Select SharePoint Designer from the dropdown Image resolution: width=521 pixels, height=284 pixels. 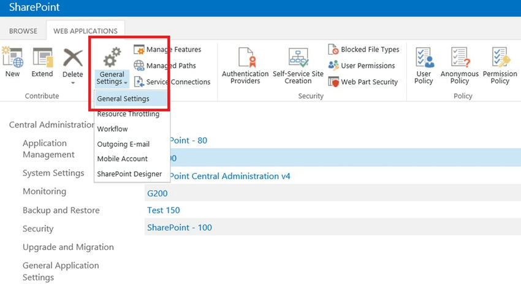tap(129, 174)
